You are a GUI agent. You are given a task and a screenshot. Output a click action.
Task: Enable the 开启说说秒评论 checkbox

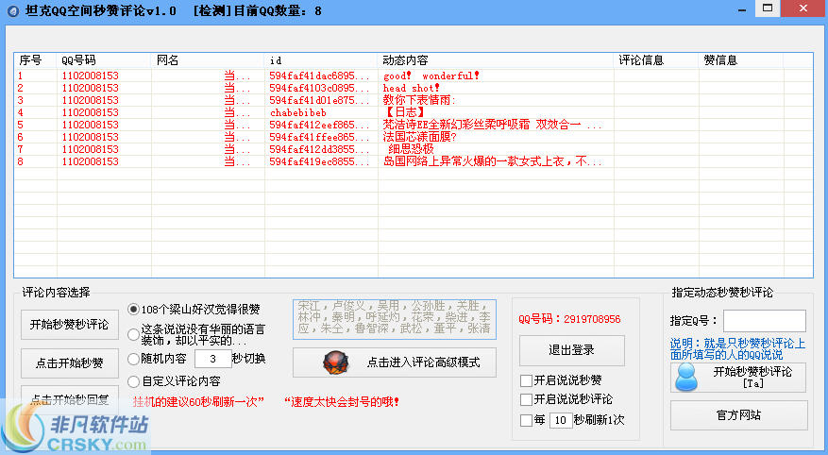click(526, 399)
